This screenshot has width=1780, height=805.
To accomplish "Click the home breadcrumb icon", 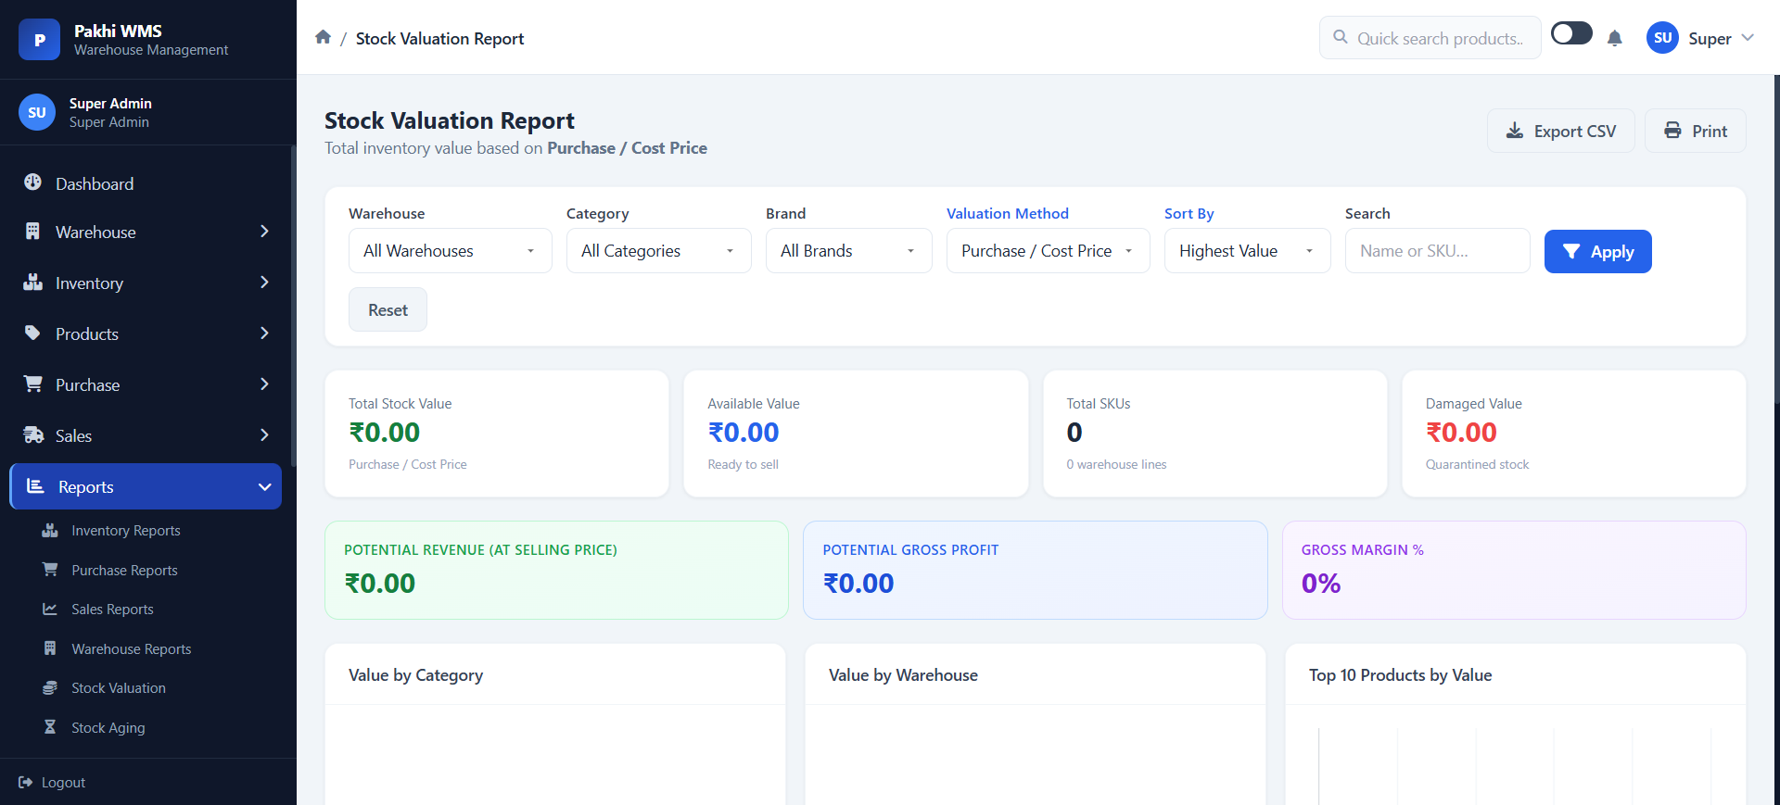I will [x=323, y=37].
